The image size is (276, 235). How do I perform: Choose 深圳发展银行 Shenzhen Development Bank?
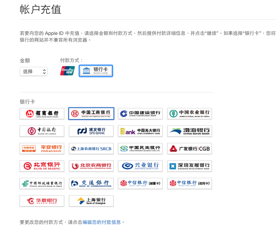tap(190, 166)
